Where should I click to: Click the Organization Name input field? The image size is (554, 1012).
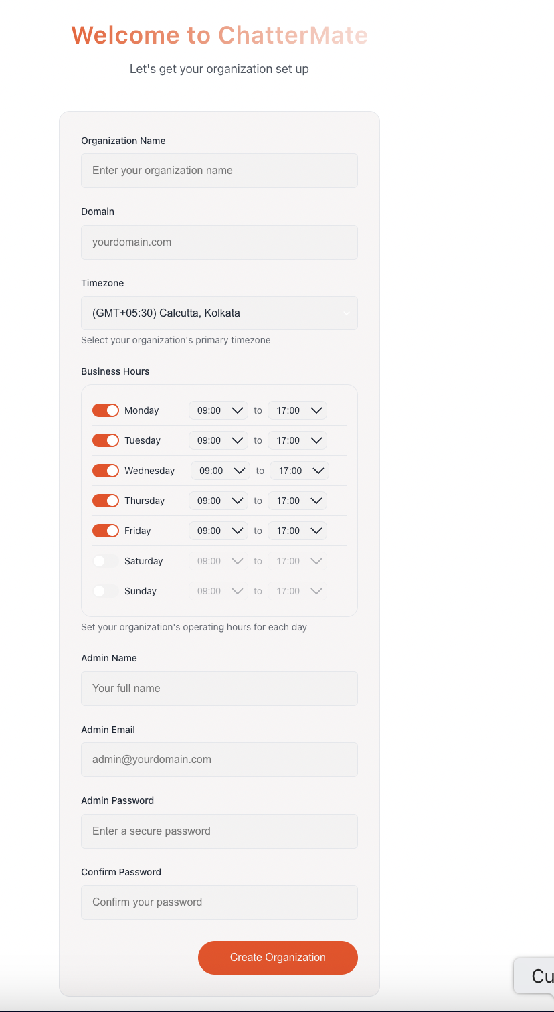coord(219,170)
